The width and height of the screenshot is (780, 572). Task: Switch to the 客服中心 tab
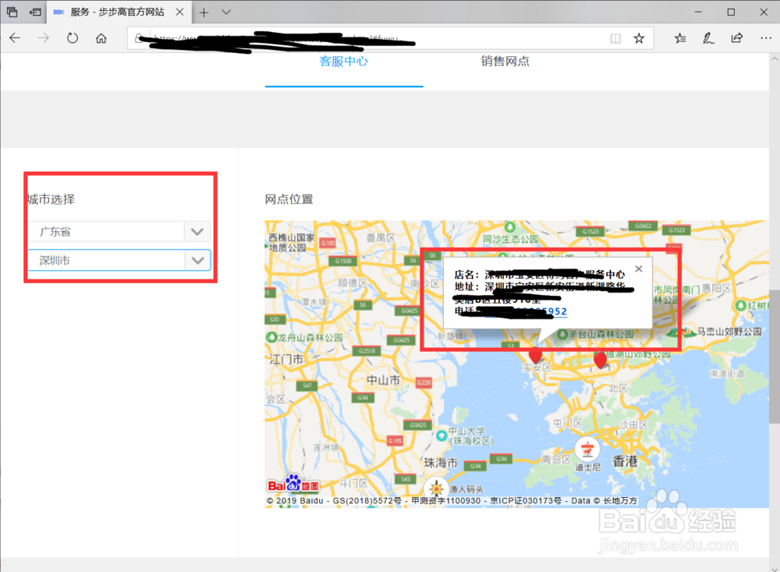point(344,61)
